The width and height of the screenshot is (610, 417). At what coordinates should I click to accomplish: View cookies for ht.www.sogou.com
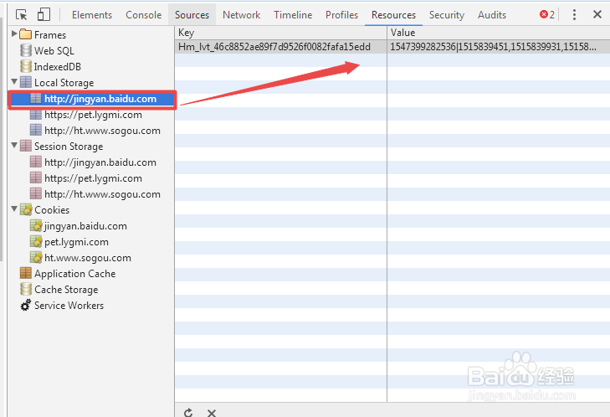point(88,258)
